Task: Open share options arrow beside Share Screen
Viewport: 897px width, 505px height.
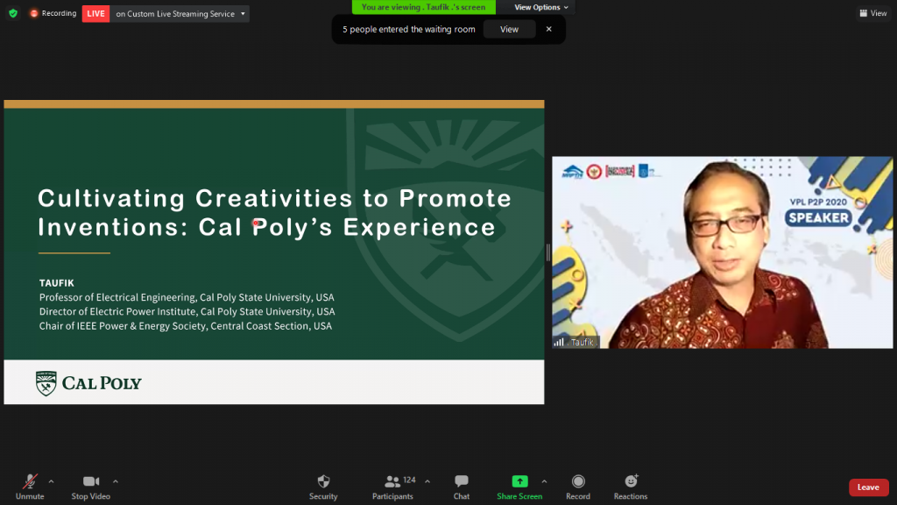Action: (544, 480)
